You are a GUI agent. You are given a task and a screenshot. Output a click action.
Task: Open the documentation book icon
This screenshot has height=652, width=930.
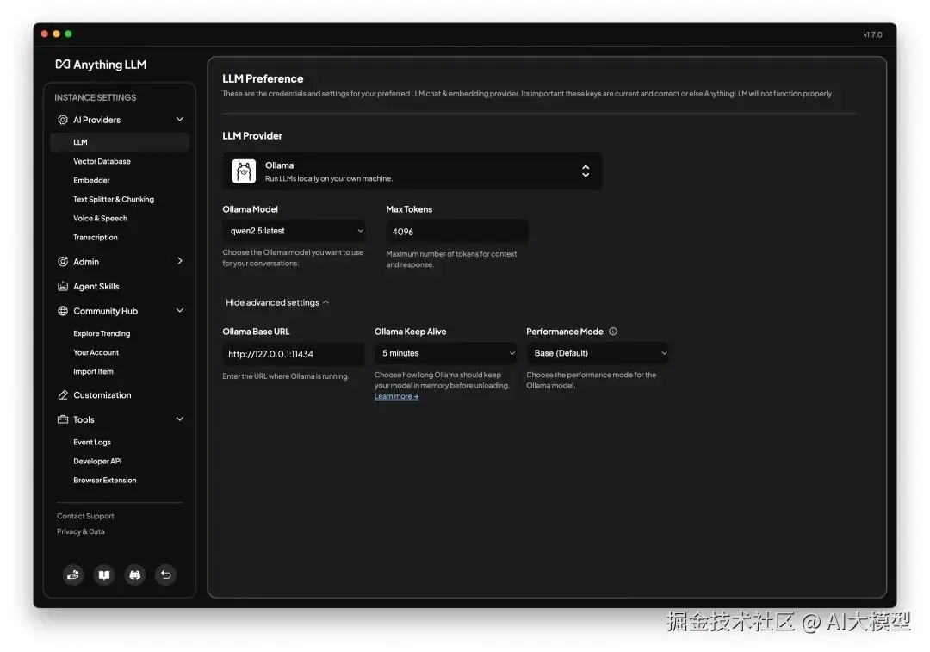point(104,574)
